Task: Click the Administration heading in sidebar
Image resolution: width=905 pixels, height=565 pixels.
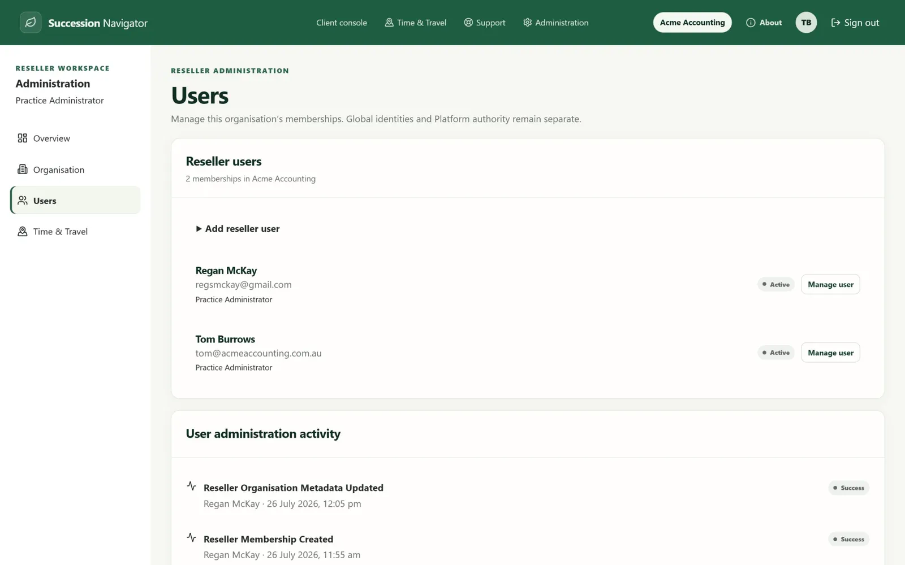Action: tap(53, 84)
